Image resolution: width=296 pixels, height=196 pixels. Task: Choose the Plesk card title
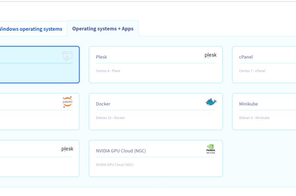(x=101, y=57)
